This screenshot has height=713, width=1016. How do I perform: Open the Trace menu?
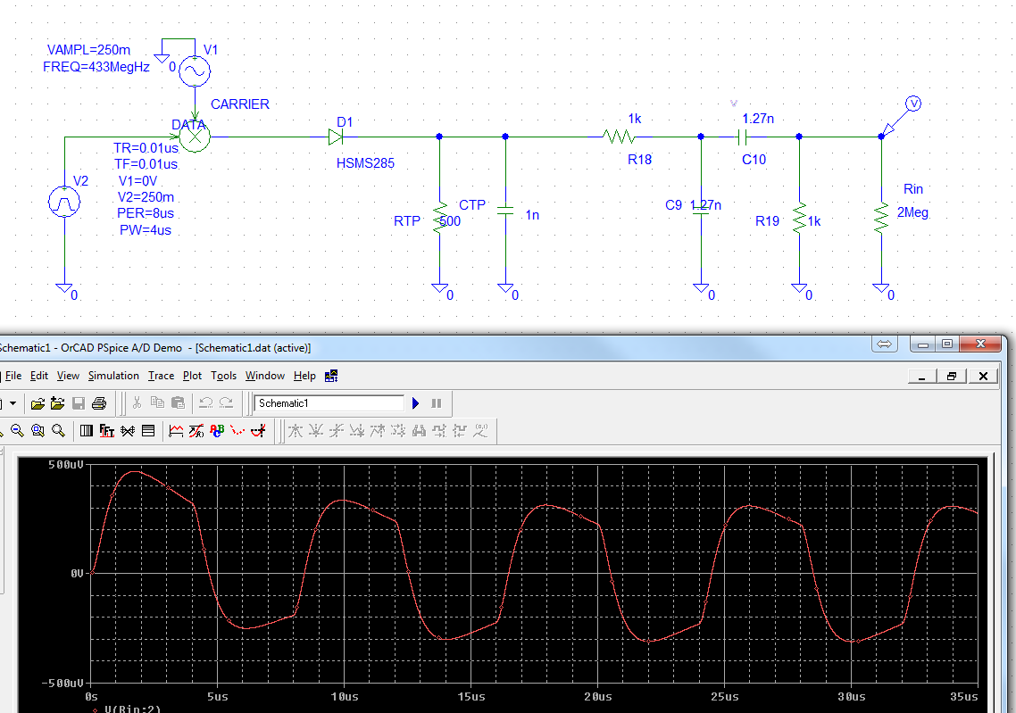[161, 376]
